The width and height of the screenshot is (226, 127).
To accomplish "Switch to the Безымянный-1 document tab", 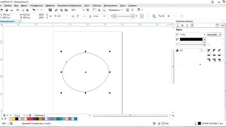I will (7, 21).
